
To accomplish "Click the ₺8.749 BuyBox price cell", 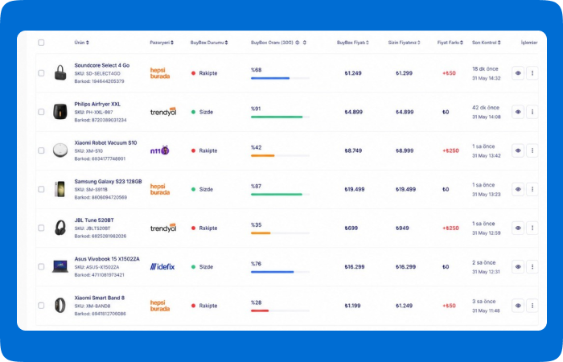I will 353,150.
